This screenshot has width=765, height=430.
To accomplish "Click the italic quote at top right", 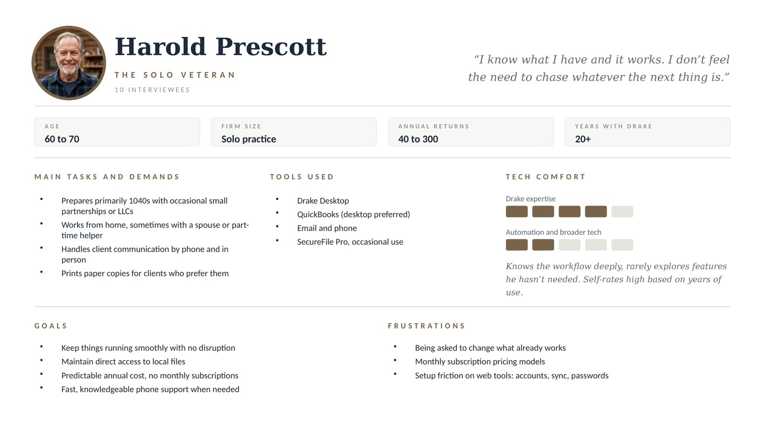I will (x=599, y=68).
